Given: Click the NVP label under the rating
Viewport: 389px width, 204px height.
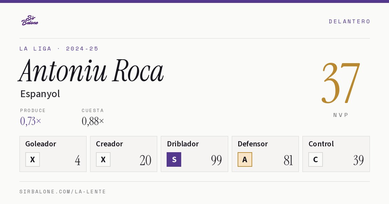Looking at the screenshot, I should pyautogui.click(x=341, y=115).
